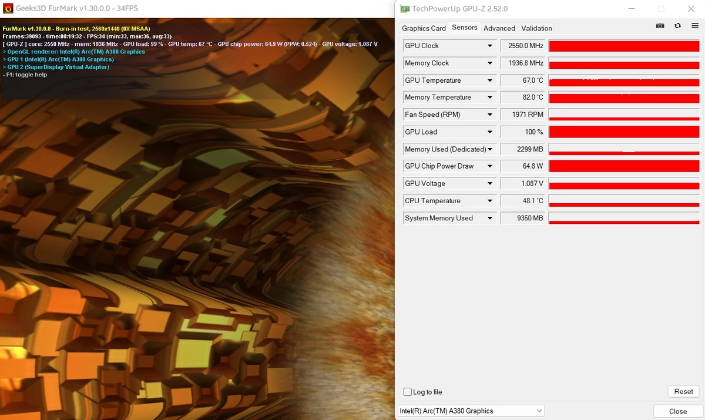
Task: Click the GPU Temperature value field
Action: coord(522,80)
